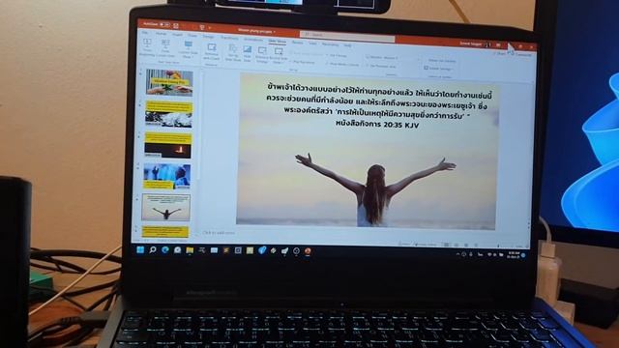The height and width of the screenshot is (348, 619).
Task: Open the Record Slide Show dropdown
Action: coord(279,56)
